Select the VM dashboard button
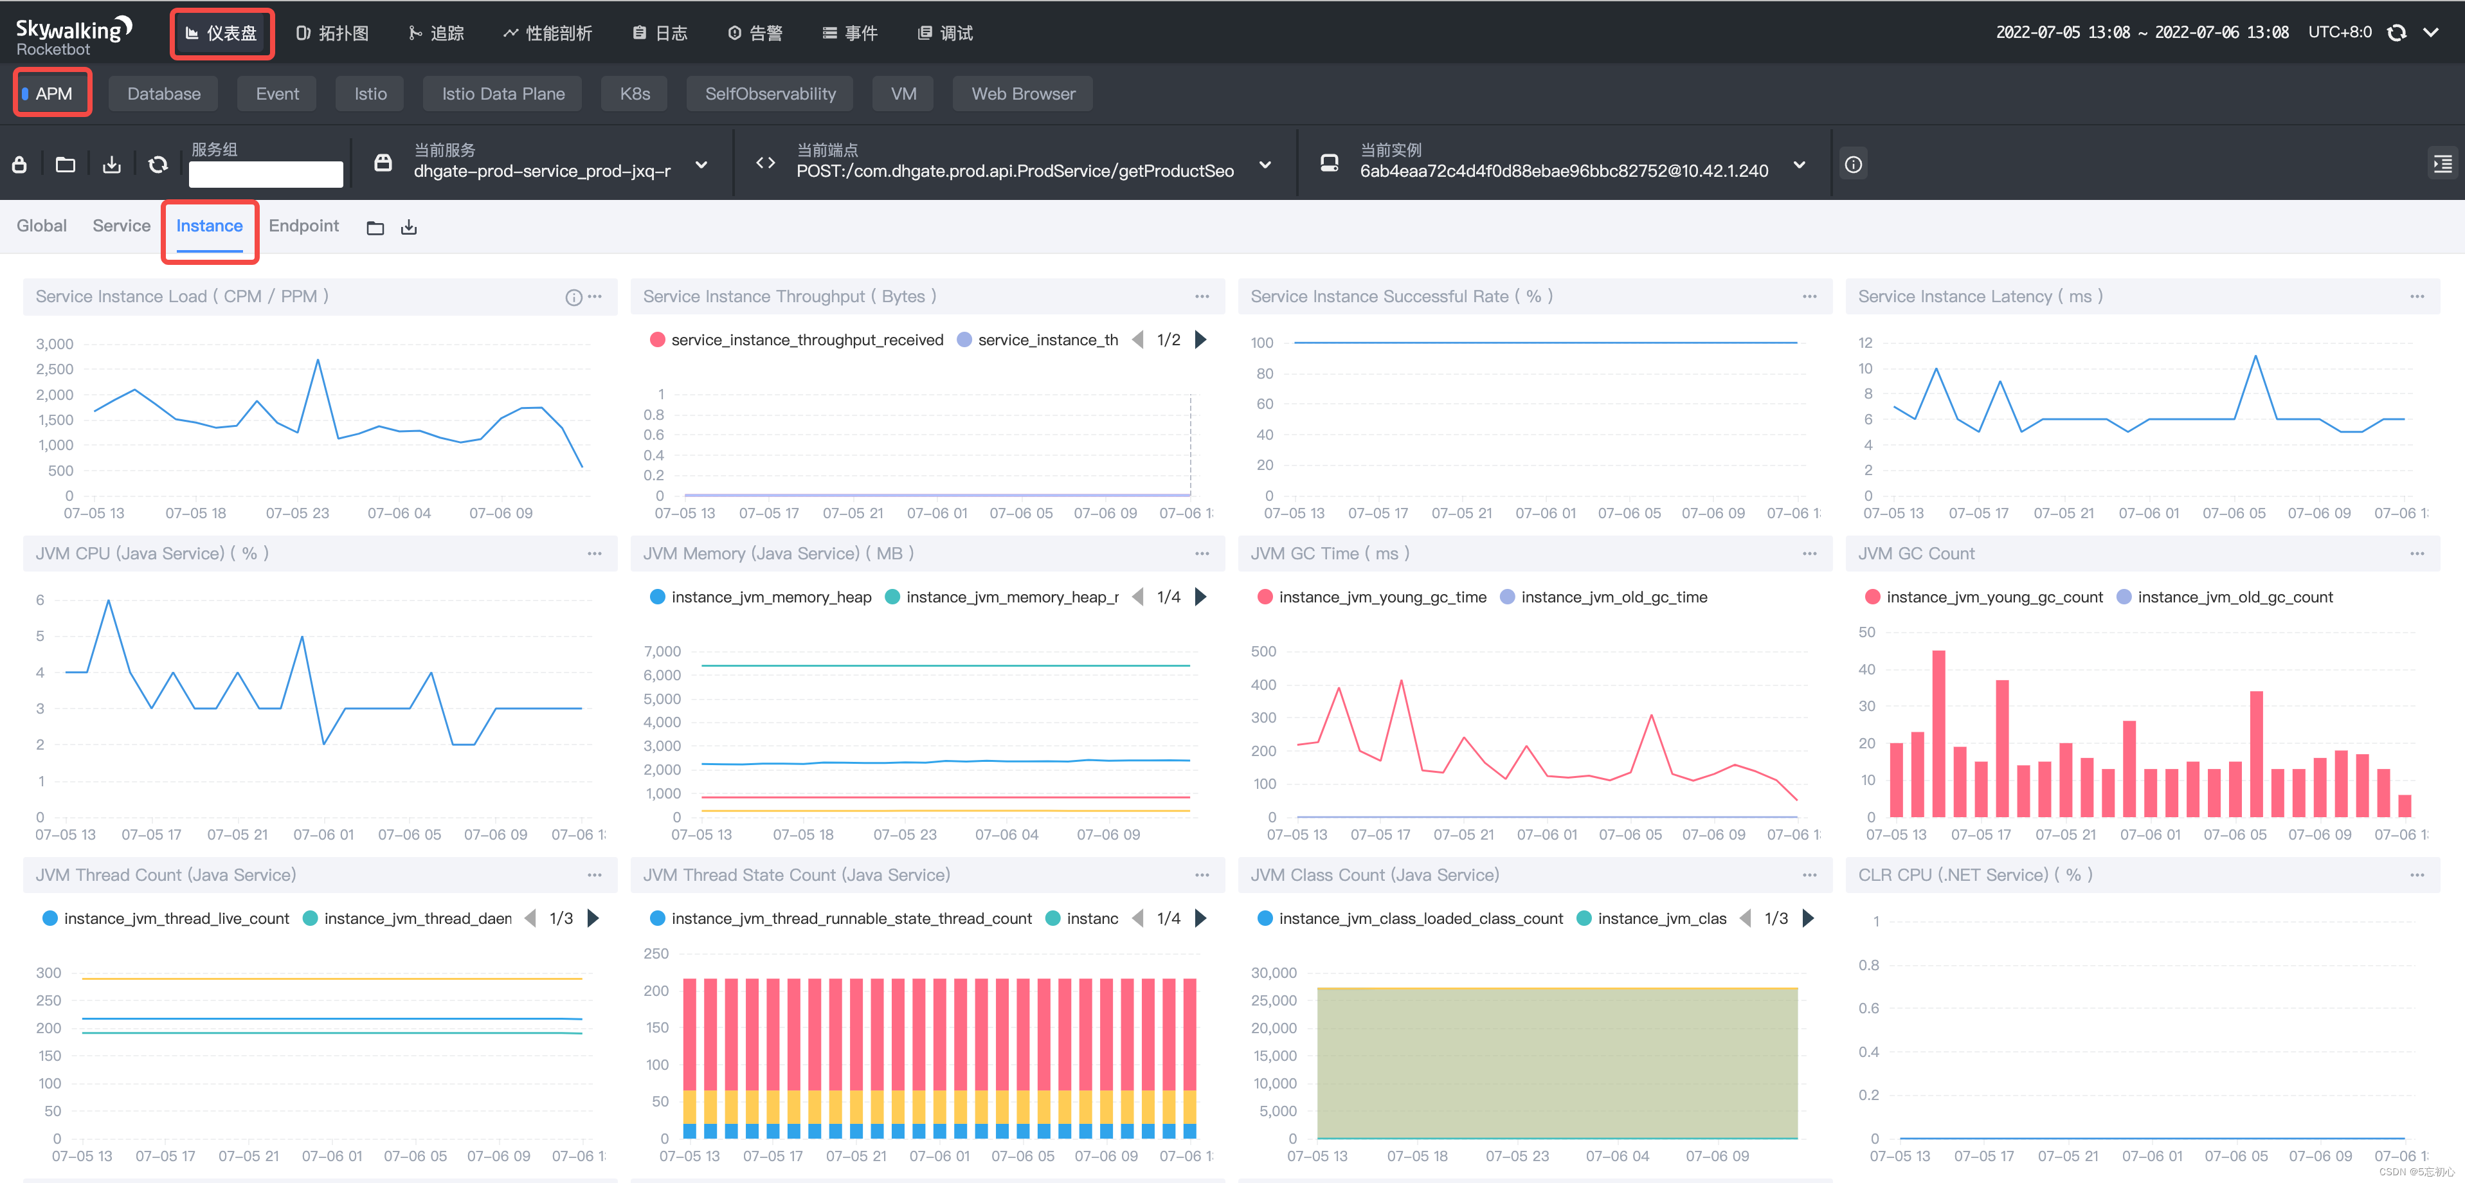The image size is (2465, 1183). pos(903,94)
